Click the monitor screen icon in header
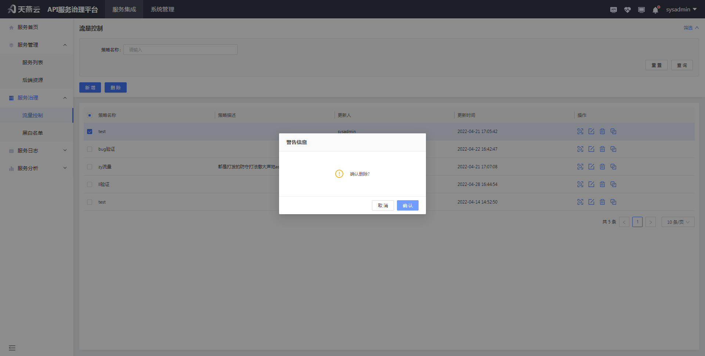705x356 pixels. pyautogui.click(x=641, y=10)
